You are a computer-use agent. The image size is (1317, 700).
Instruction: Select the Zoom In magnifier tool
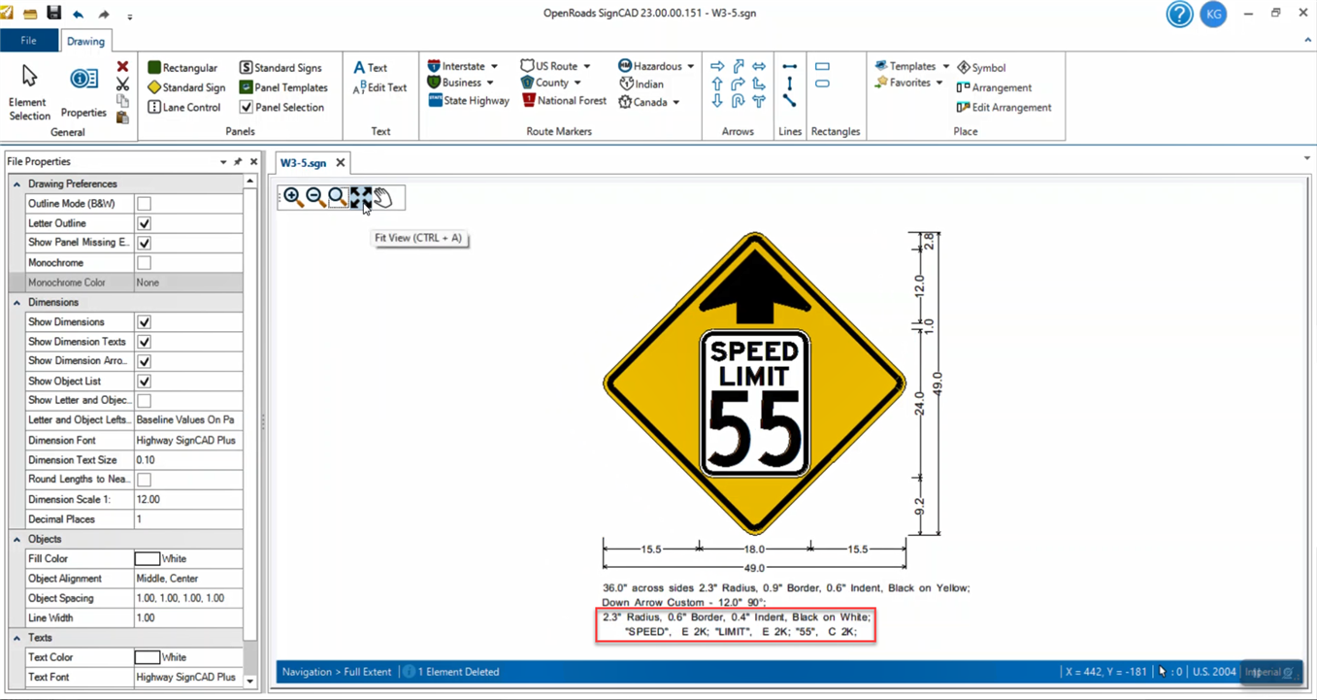(293, 197)
